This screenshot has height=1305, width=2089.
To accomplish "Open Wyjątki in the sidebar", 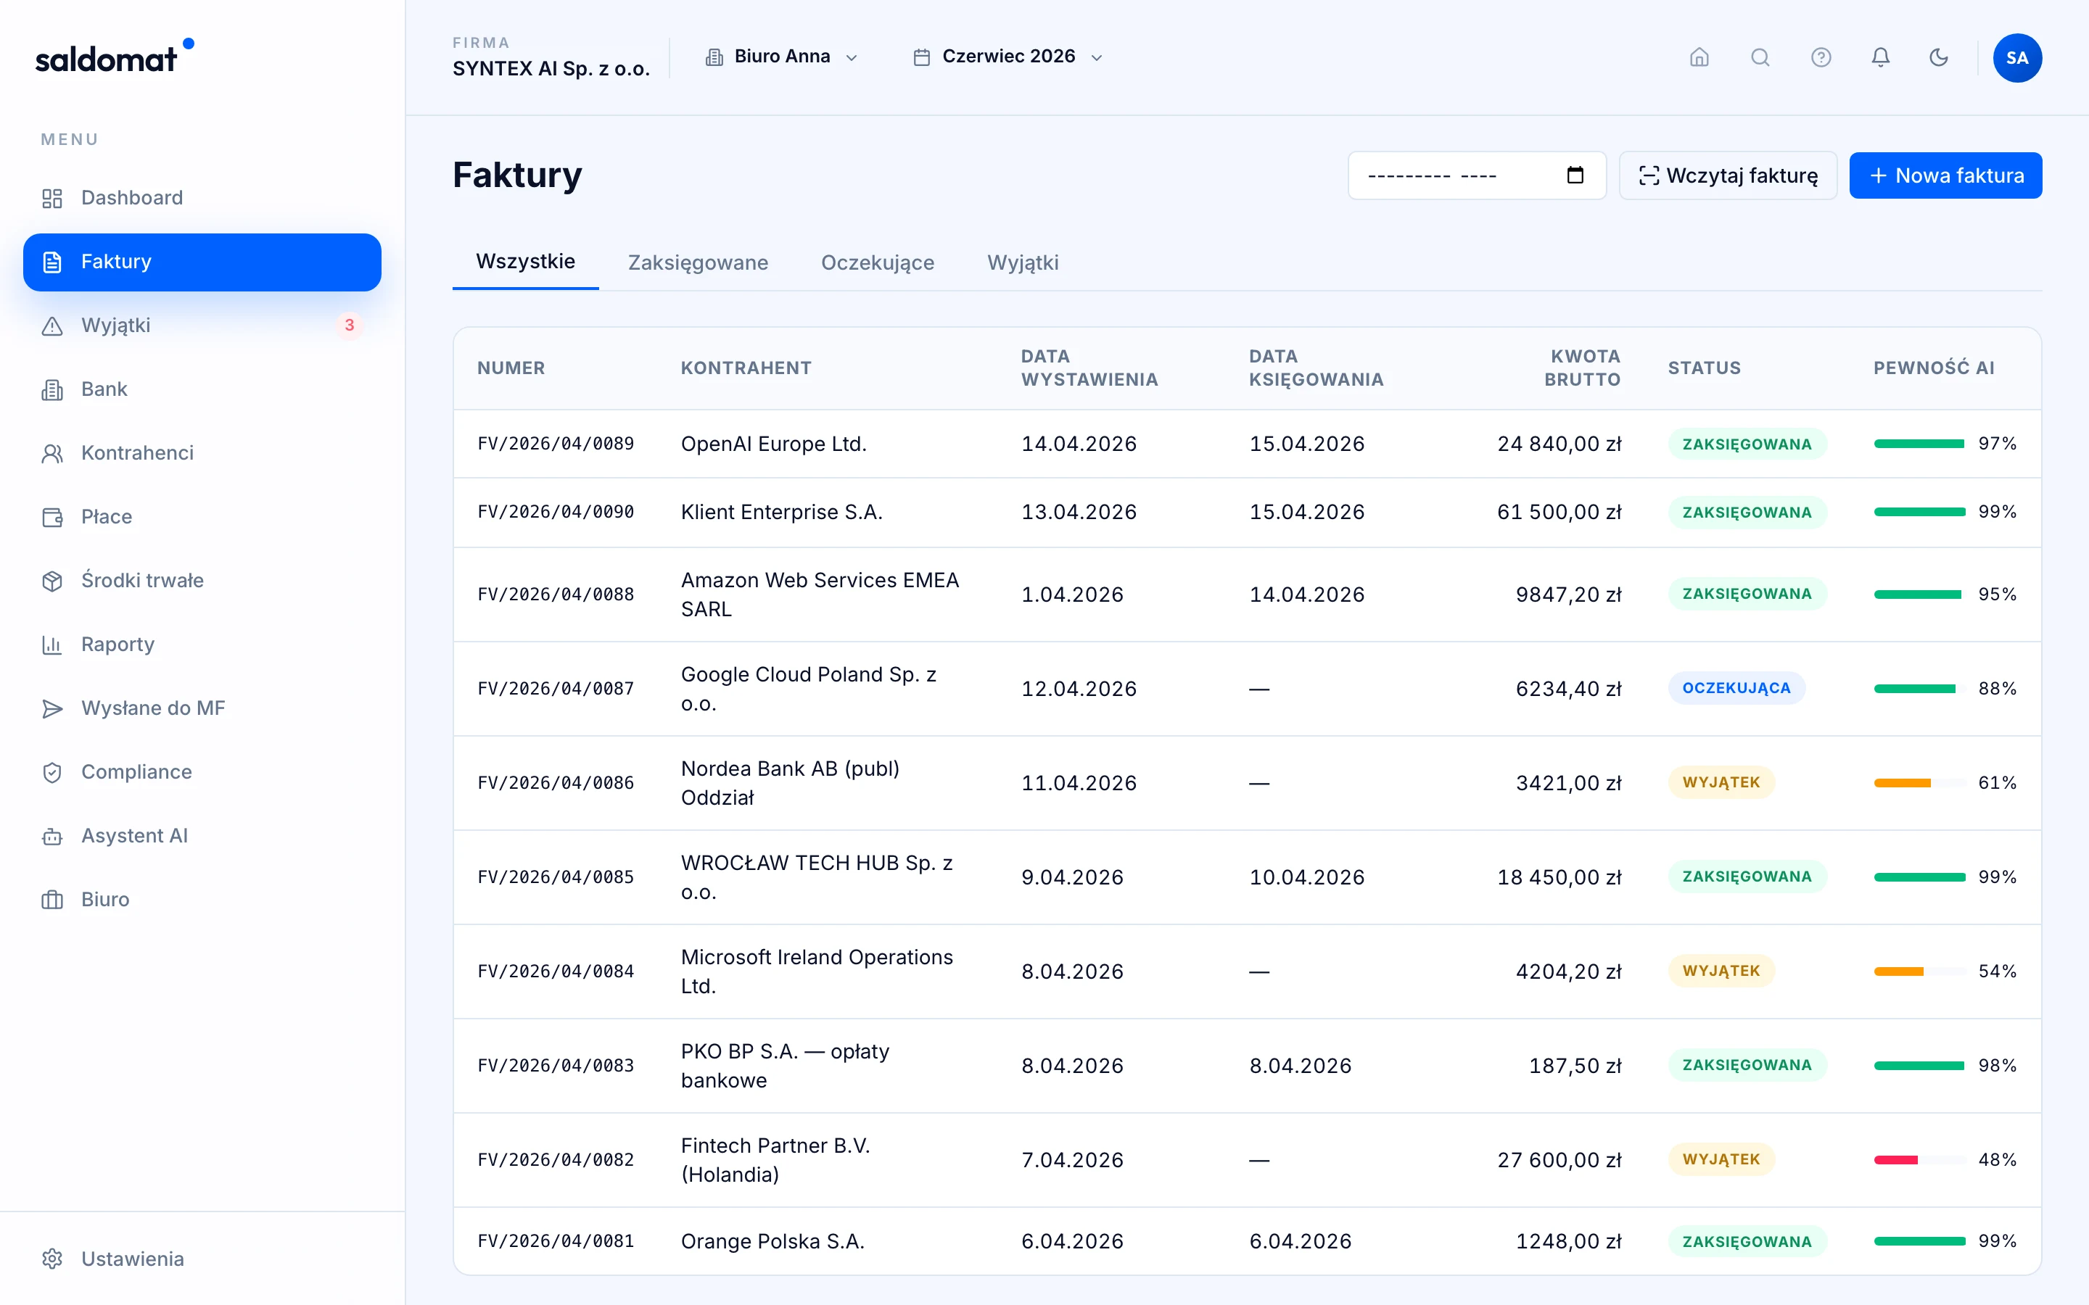I will [202, 326].
